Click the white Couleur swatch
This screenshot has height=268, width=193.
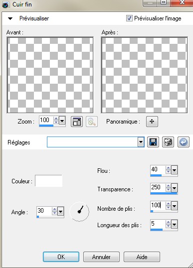tap(48, 181)
